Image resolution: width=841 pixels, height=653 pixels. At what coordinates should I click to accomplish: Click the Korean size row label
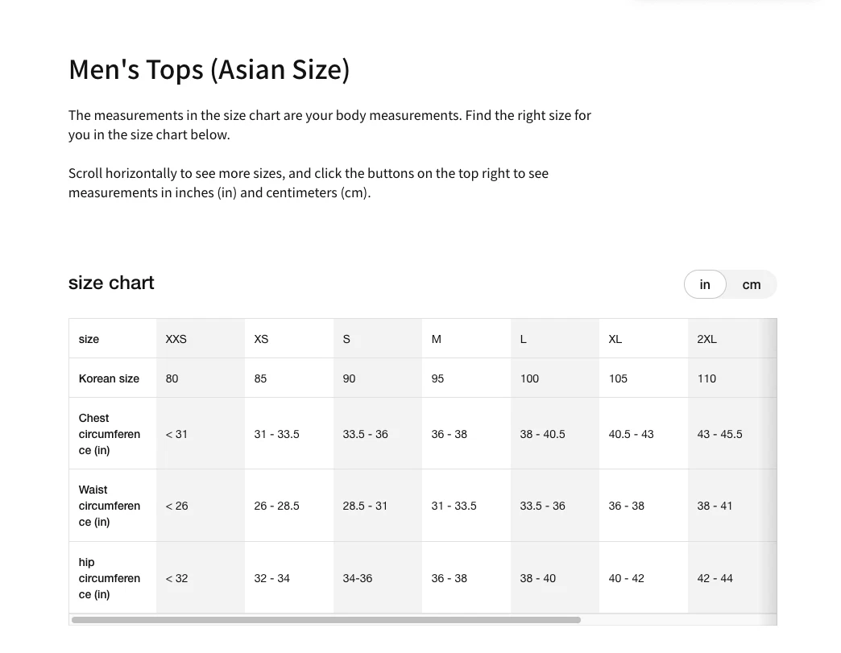pos(109,378)
